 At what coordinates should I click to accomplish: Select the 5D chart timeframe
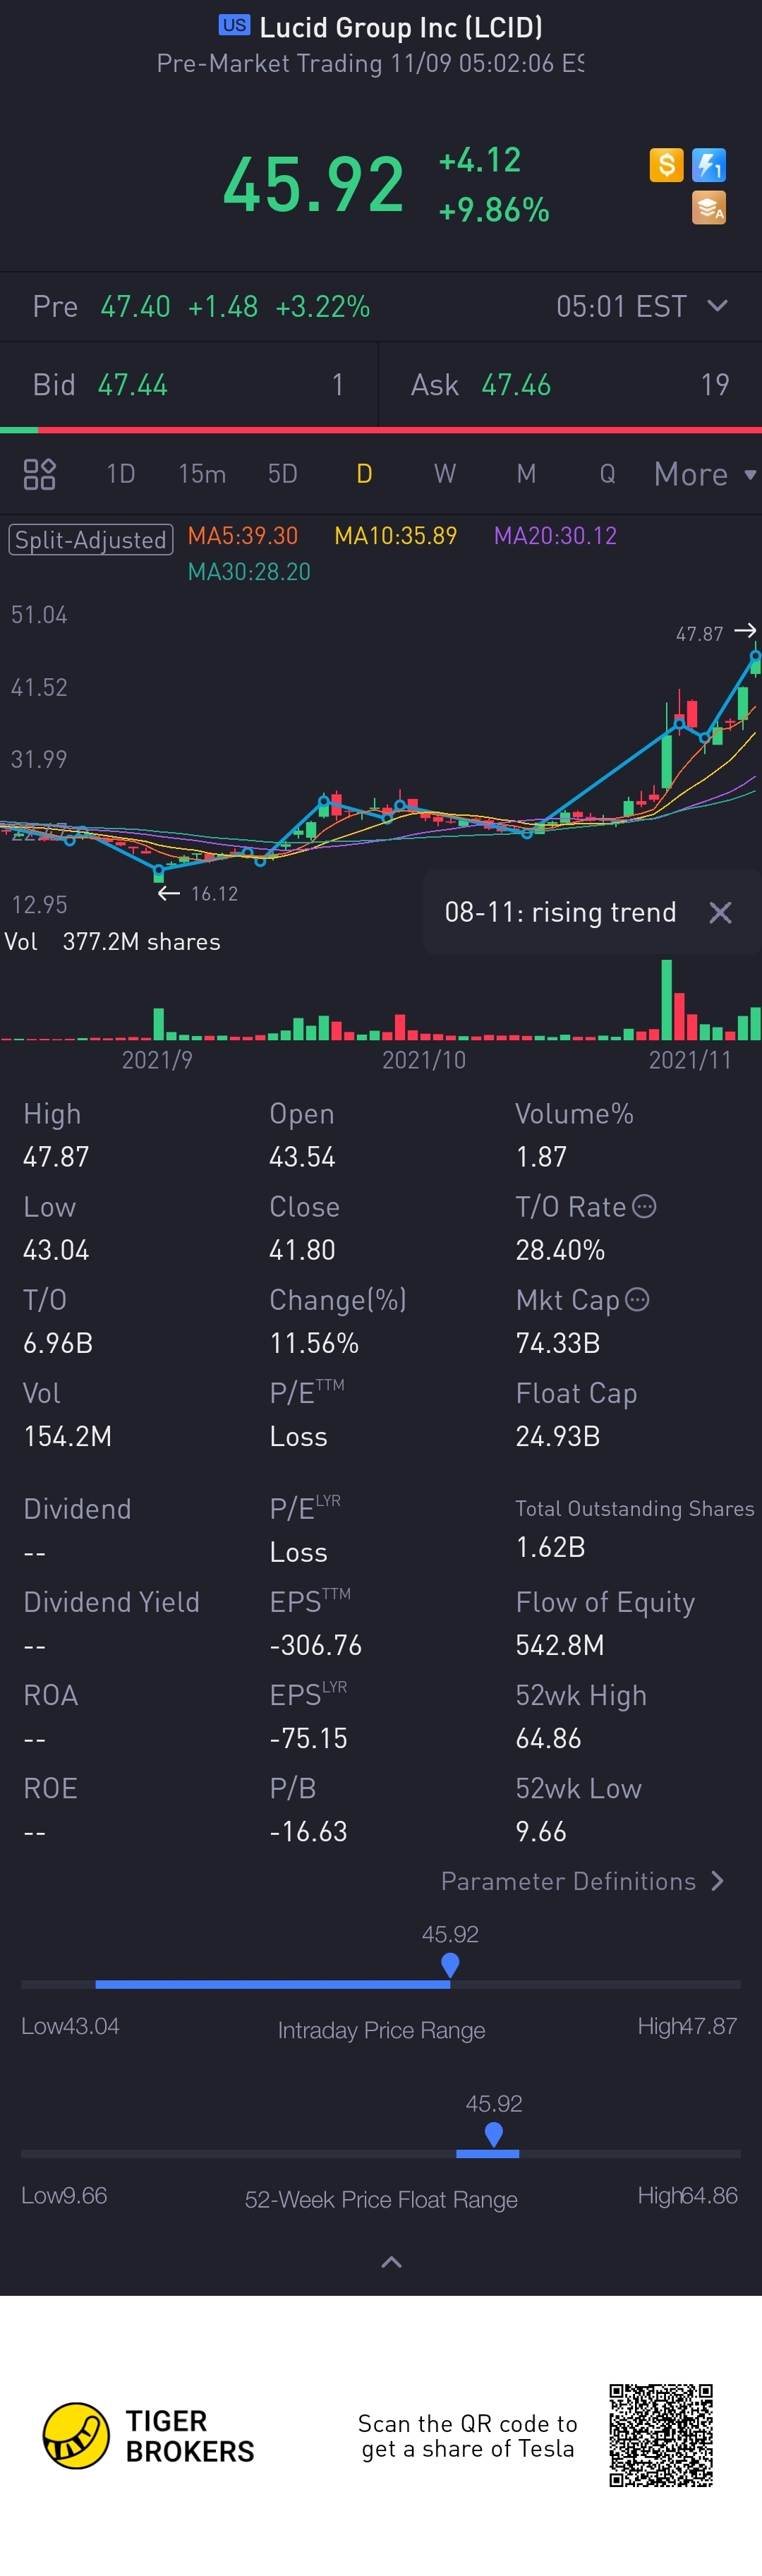pyautogui.click(x=283, y=474)
